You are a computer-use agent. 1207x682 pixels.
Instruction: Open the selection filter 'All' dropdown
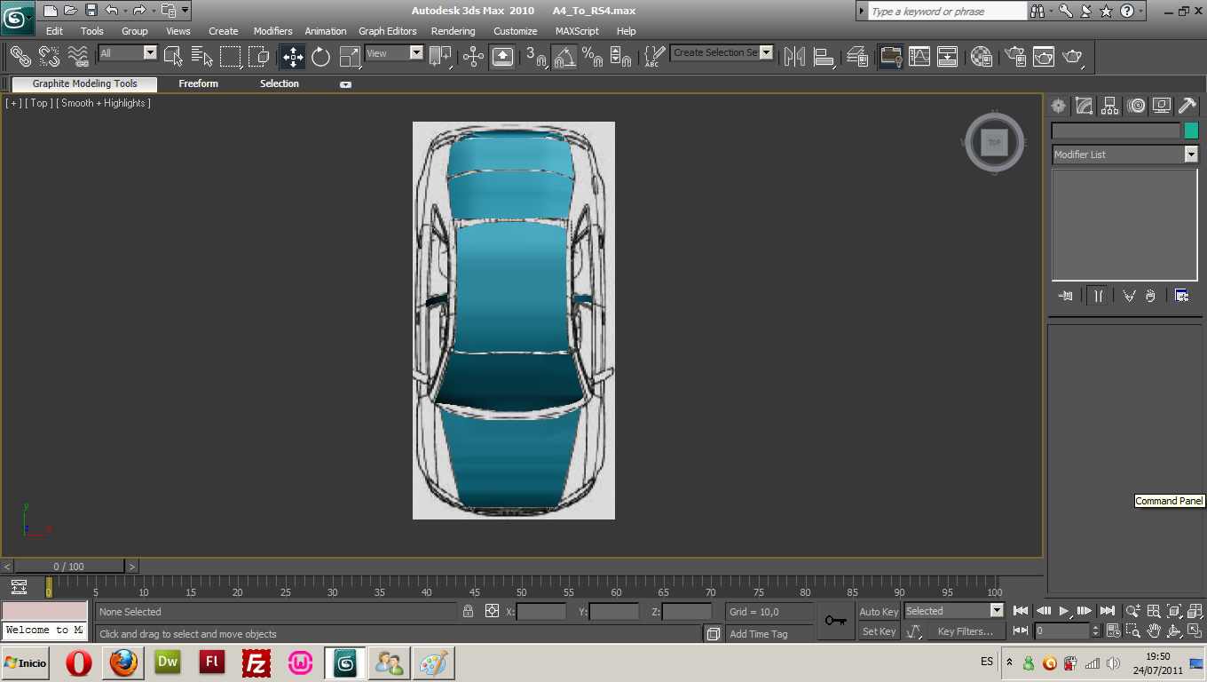150,53
